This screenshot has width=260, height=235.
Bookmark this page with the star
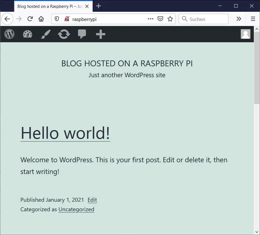coord(170,19)
